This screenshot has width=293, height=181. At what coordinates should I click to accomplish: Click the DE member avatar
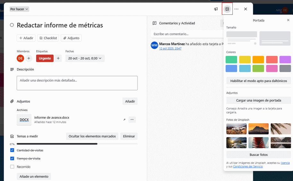(x=21, y=58)
